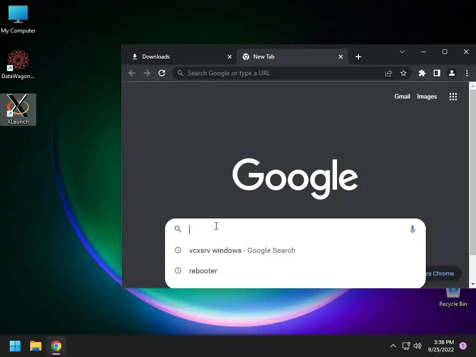Open the Recycle Bin on the desktop
Image resolution: width=476 pixels, height=357 pixels.
[x=453, y=297]
